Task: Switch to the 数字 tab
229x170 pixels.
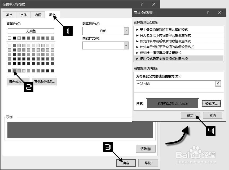Action: coord(10,15)
